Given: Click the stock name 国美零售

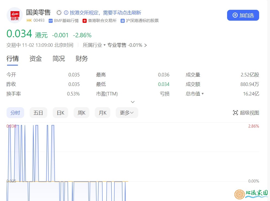Looking at the screenshot, I should pyautogui.click(x=38, y=13).
